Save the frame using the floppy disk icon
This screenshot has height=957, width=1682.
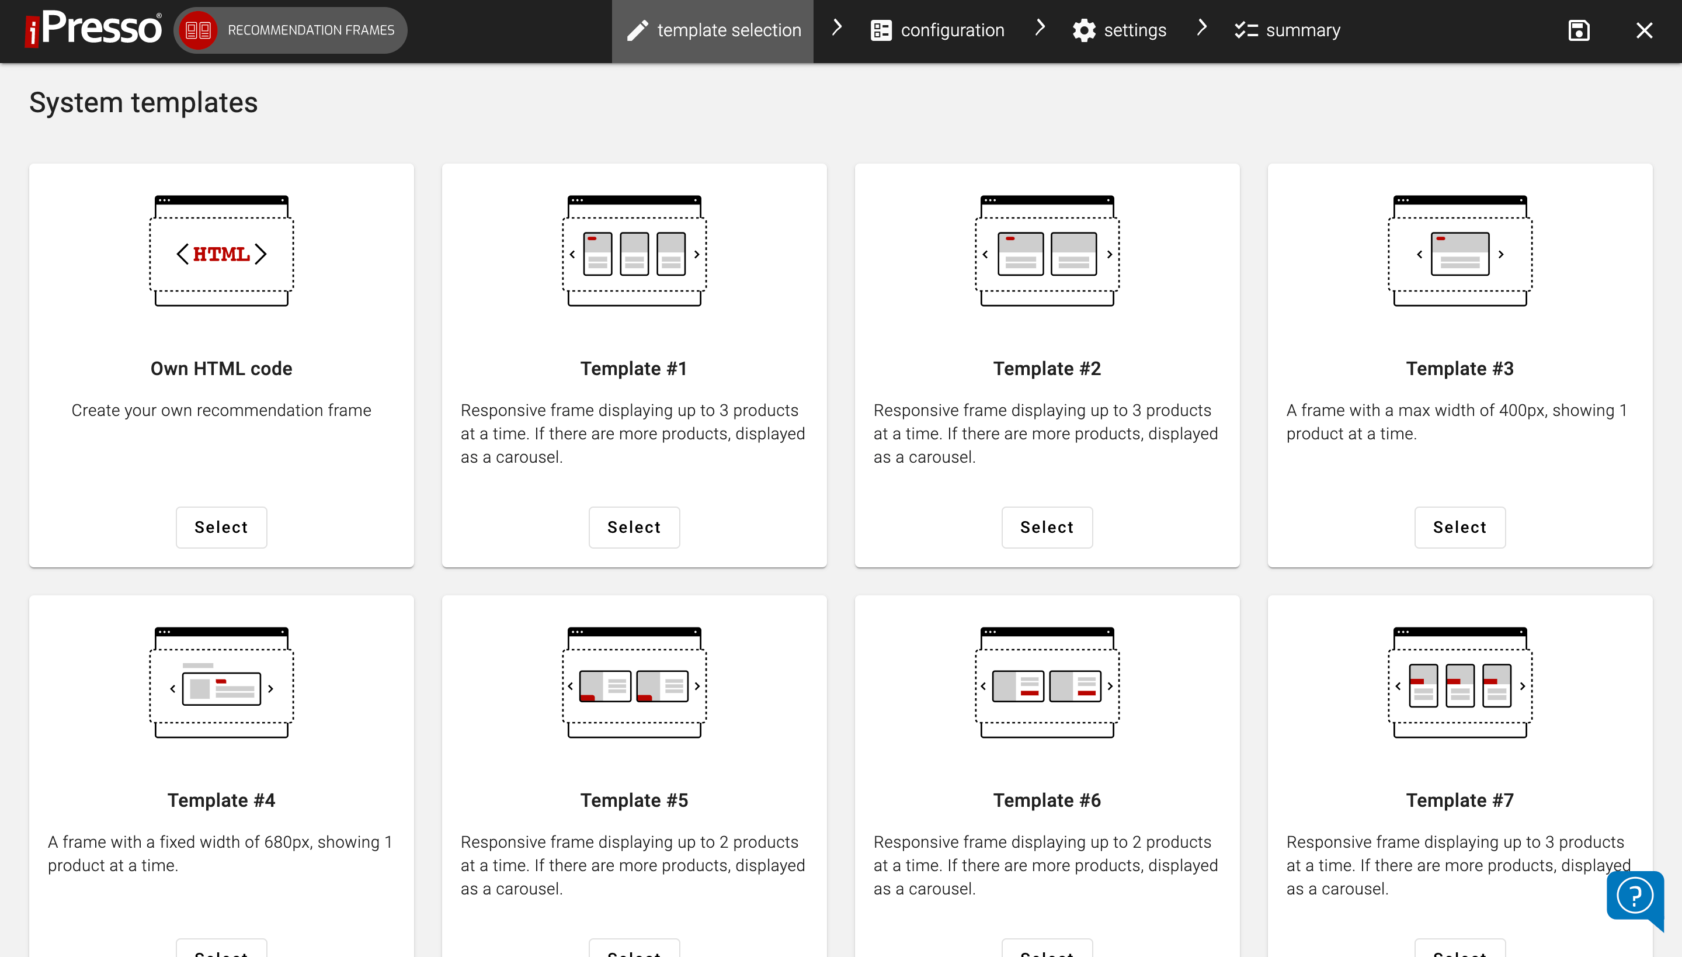(x=1579, y=30)
